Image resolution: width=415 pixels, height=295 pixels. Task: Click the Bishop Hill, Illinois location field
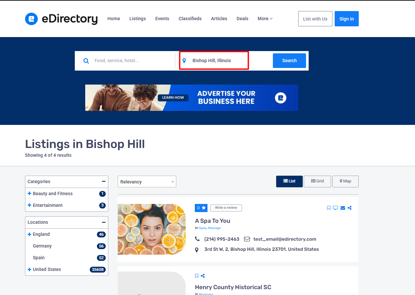tap(214, 60)
